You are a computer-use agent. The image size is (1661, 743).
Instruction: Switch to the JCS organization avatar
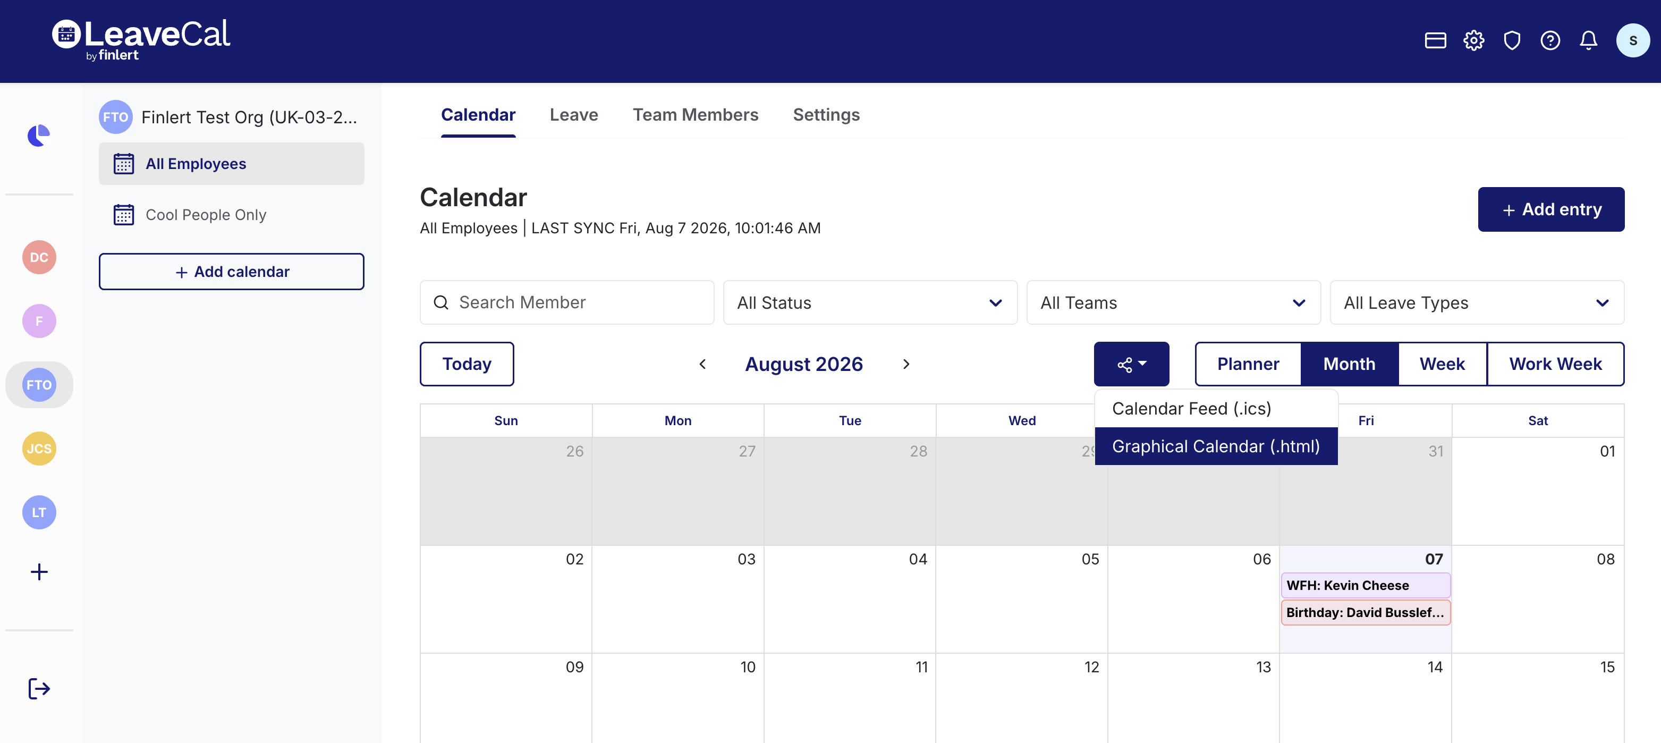tap(39, 449)
